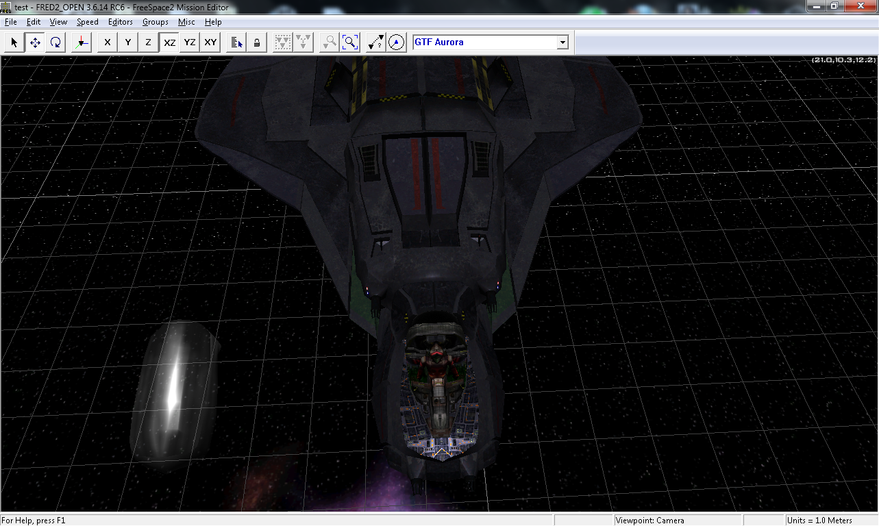Open the Groups menu
Screen dimensions: 879x526
(x=156, y=22)
